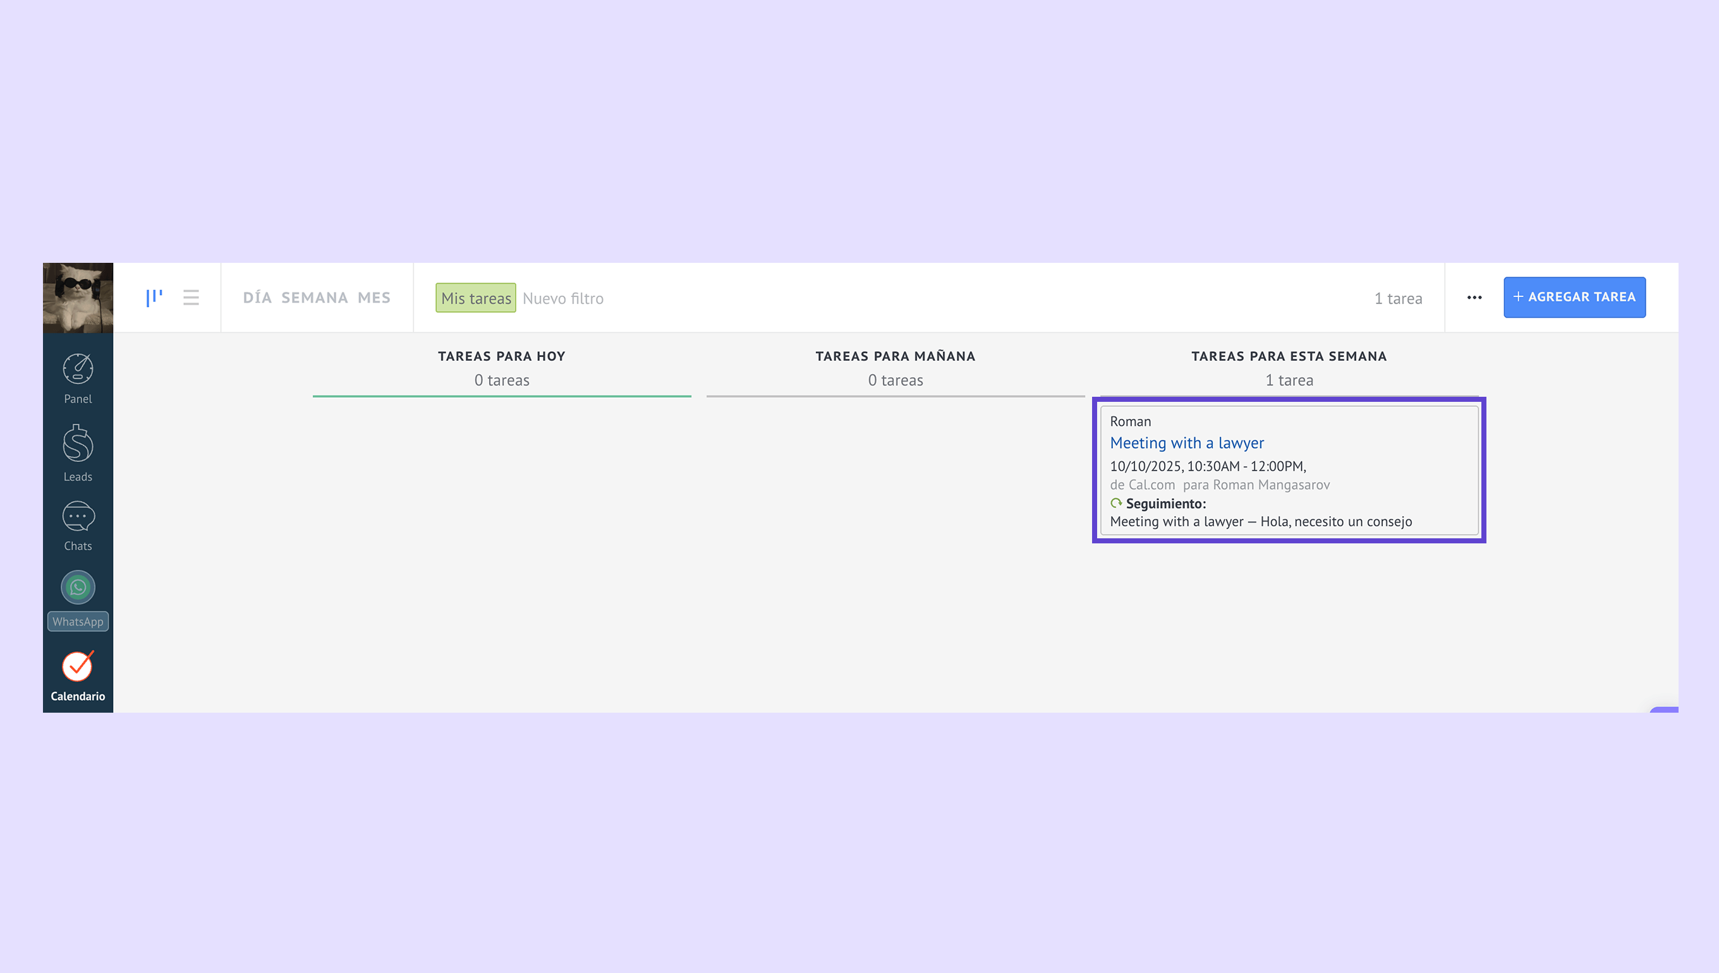Open Meeting with a lawyer link
Screen dimensions: 1719x973
[1186, 443]
